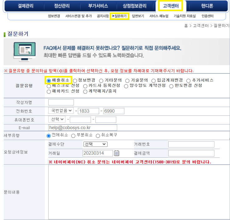Open the 공지사항 submenu link
The width and height of the screenshot is (230, 220).
coord(103,16)
